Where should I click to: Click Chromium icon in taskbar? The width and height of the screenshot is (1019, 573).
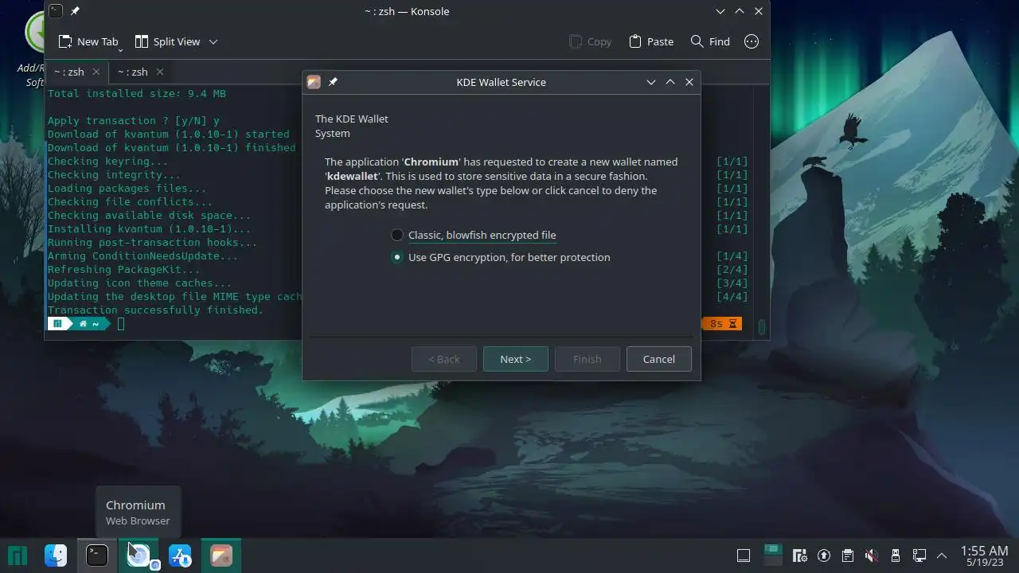tap(139, 555)
